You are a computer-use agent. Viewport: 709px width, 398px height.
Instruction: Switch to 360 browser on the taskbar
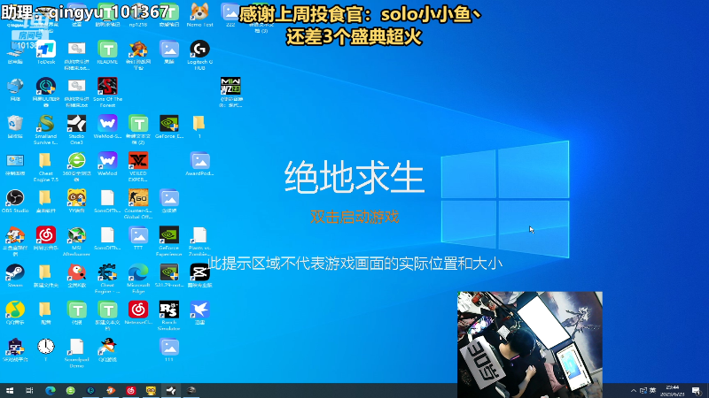tap(70, 390)
